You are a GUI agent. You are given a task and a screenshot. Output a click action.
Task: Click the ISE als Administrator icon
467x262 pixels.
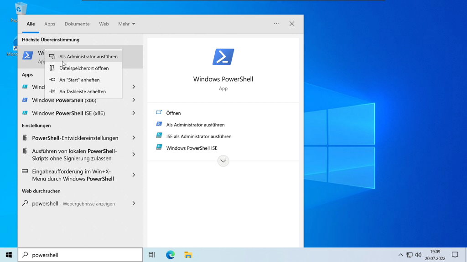(159, 136)
